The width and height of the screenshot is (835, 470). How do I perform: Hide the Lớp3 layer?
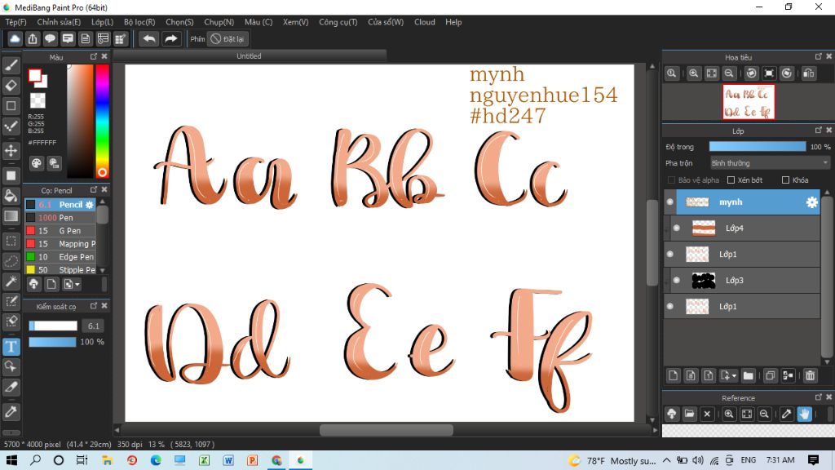tap(676, 281)
